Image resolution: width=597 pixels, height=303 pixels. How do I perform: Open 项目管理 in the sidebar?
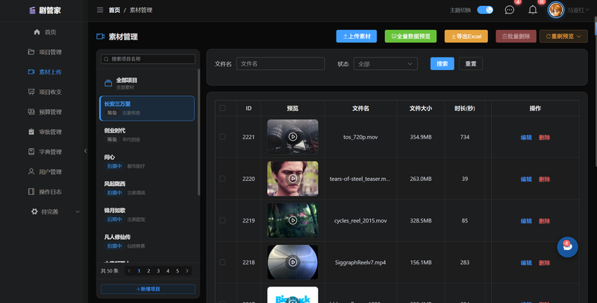50,52
